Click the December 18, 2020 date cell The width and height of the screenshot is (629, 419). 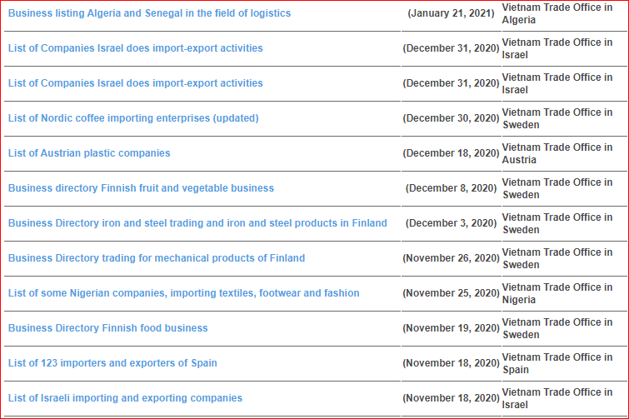451,153
